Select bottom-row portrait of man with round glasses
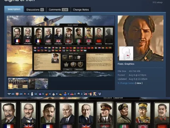This screenshot has width=170, height=128. (x=8, y=113)
